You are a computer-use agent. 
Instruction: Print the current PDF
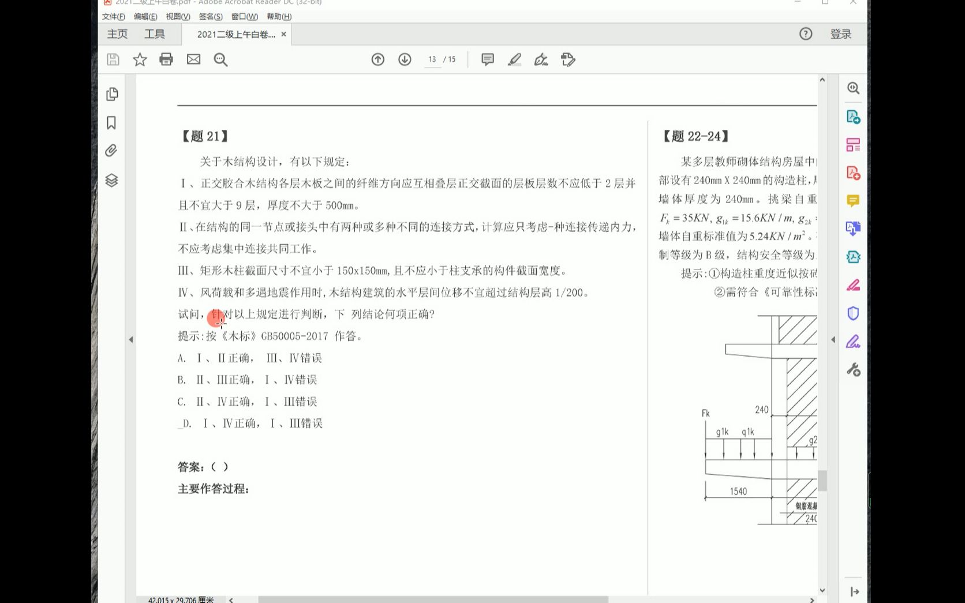(x=166, y=59)
